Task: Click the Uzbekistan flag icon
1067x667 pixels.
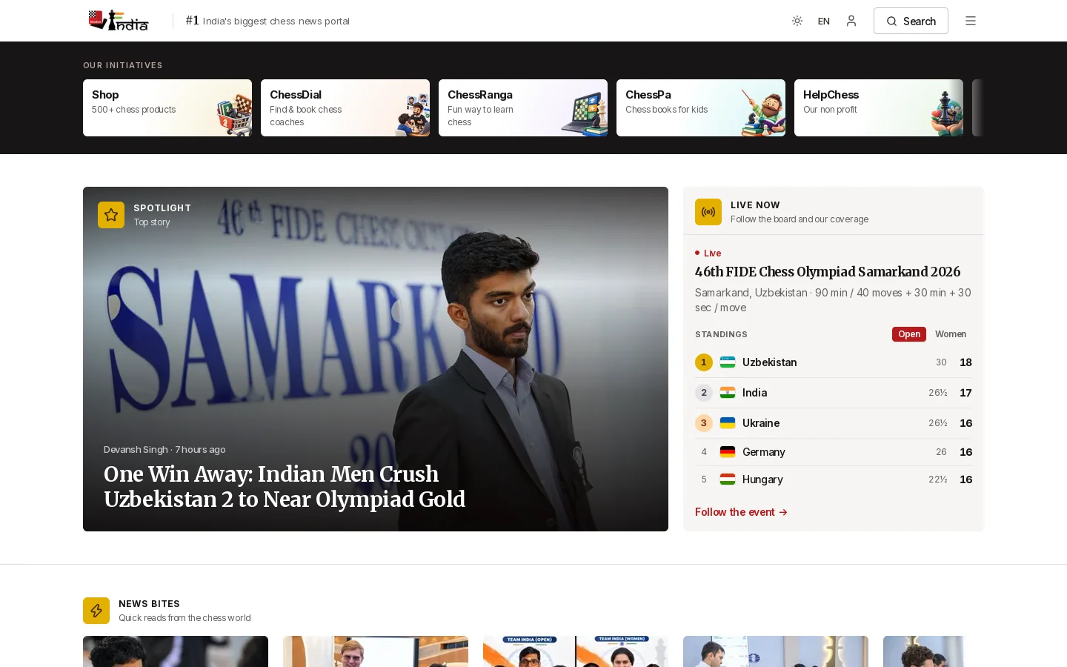Action: pyautogui.click(x=728, y=362)
